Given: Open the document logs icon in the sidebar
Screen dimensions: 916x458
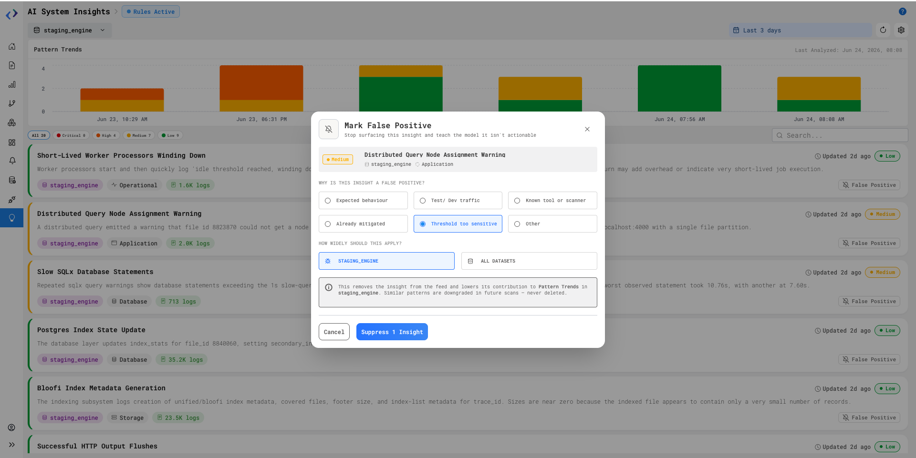Looking at the screenshot, I should [x=12, y=65].
